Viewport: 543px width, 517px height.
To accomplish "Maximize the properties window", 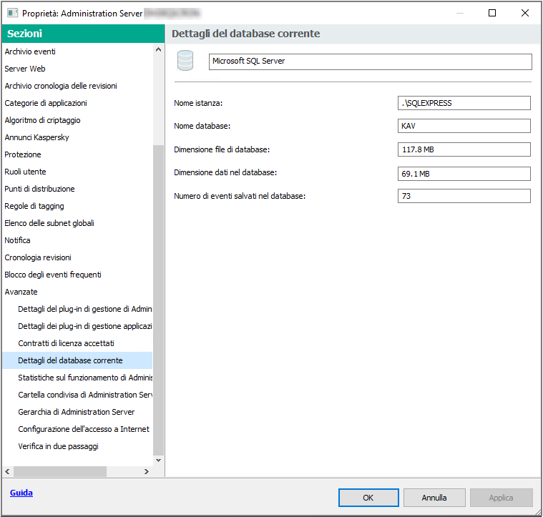I will point(492,13).
